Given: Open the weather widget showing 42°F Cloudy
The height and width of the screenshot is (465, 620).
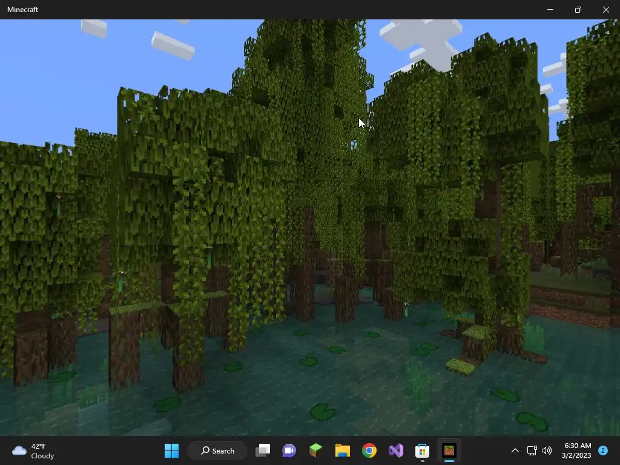Looking at the screenshot, I should (33, 450).
